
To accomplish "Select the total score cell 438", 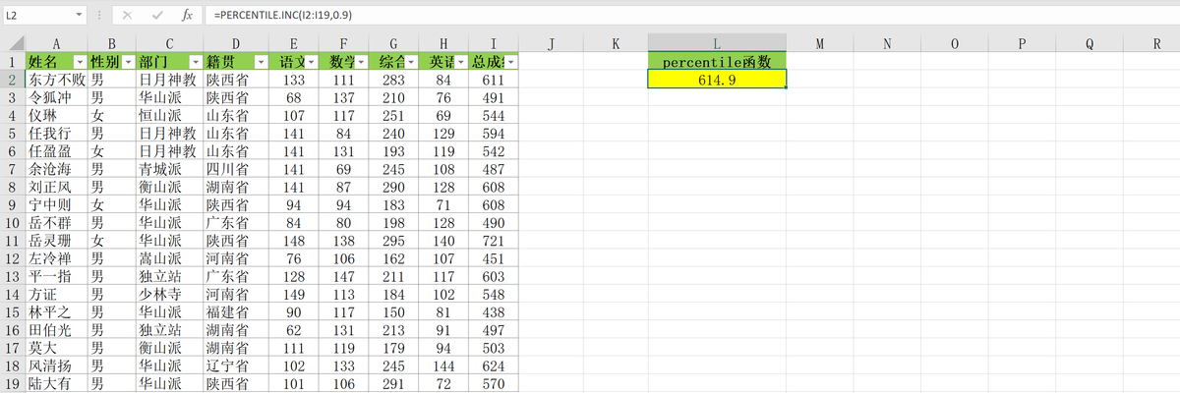I will [x=494, y=311].
